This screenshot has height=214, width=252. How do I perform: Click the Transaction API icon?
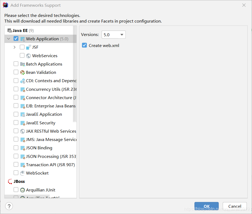click(x=23, y=165)
